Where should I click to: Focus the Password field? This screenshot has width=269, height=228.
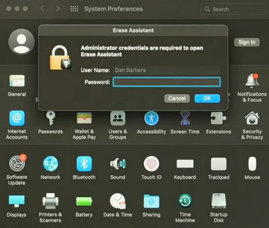[x=167, y=82]
